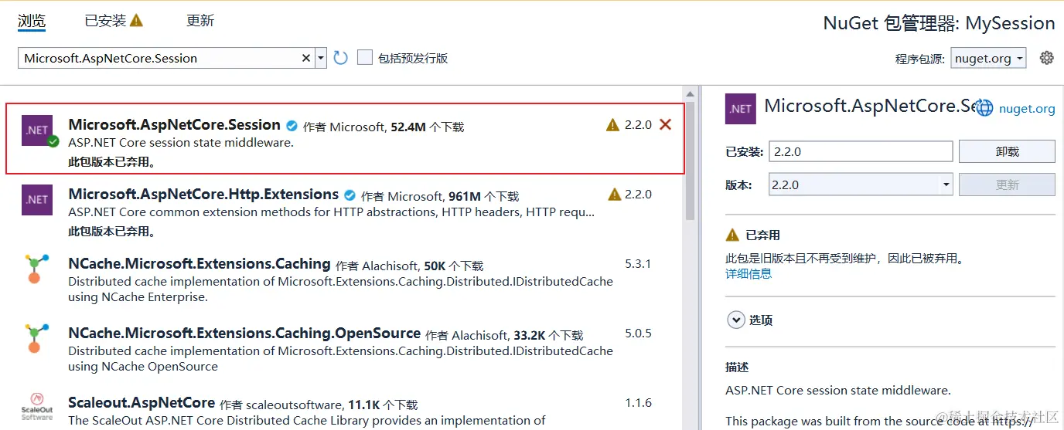Click 'ASP.NET Core session state middleware.' in list
The image size is (1064, 430).
tap(181, 143)
